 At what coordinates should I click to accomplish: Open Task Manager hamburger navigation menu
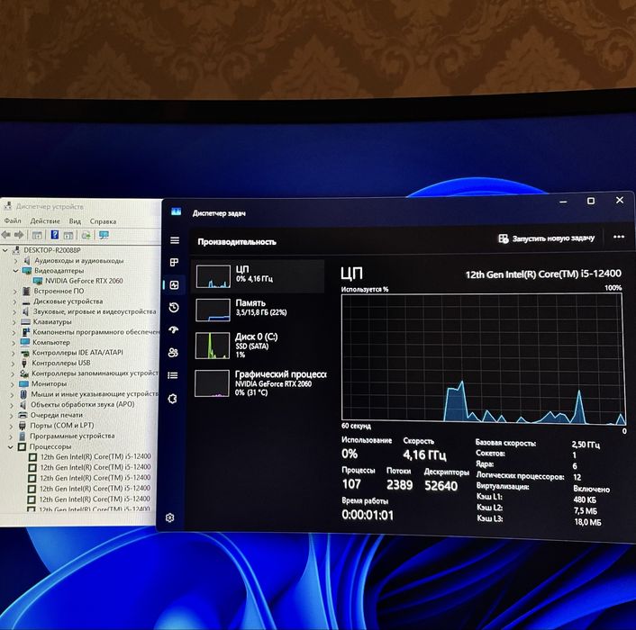pyautogui.click(x=175, y=240)
